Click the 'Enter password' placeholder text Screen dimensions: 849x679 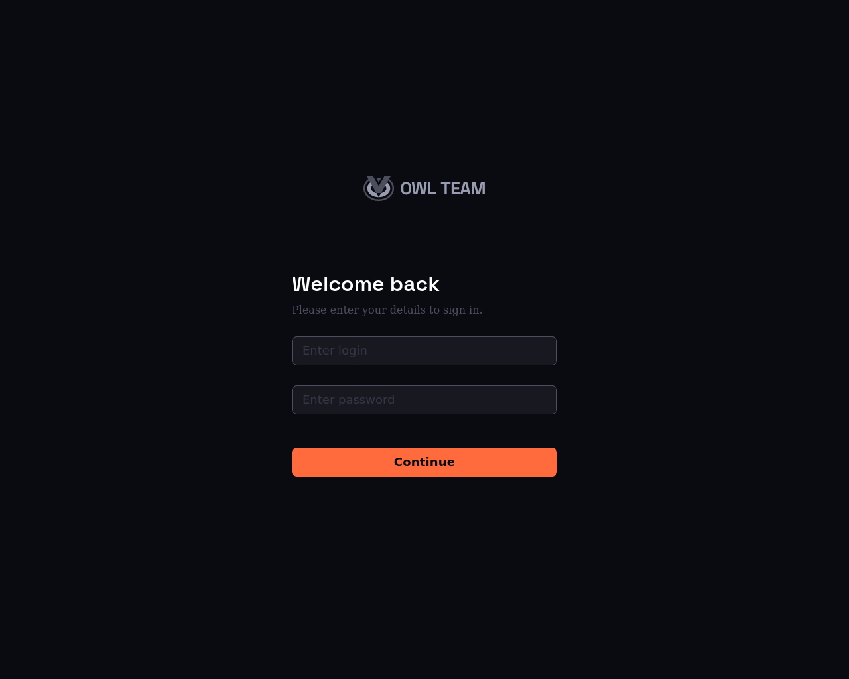(349, 400)
